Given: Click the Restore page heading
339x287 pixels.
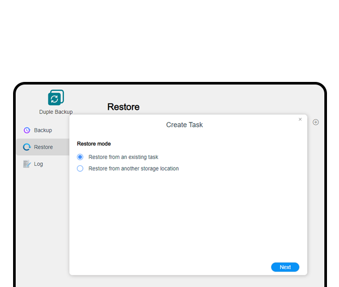Looking at the screenshot, I should (x=123, y=107).
